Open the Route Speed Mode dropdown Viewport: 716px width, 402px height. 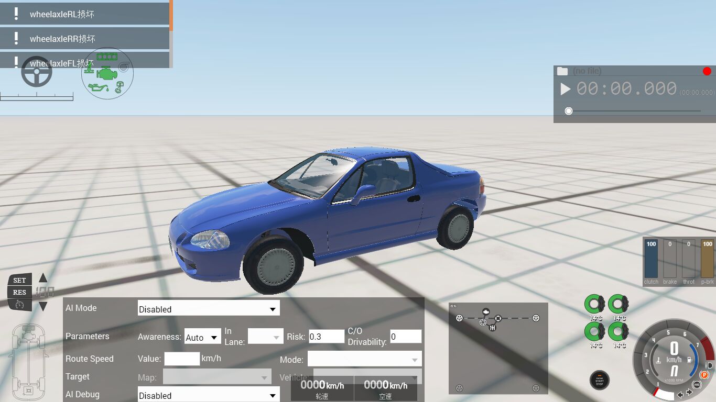click(365, 359)
